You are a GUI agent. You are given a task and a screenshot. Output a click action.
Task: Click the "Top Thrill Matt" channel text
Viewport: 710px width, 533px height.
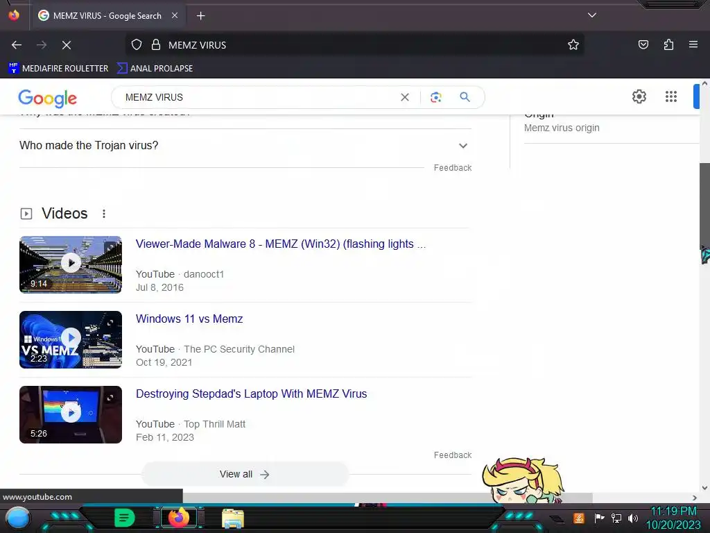click(215, 424)
